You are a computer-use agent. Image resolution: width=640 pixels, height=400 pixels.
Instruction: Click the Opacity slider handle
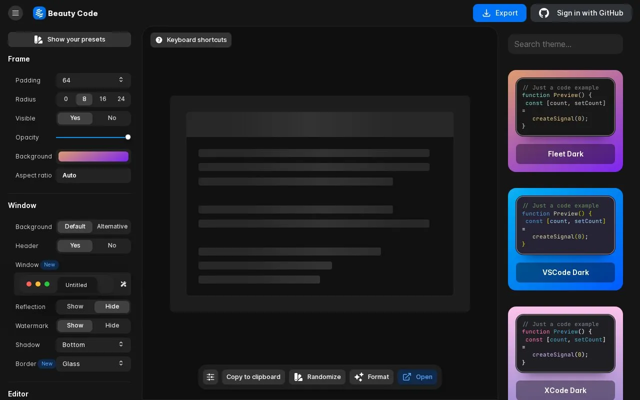pos(128,137)
